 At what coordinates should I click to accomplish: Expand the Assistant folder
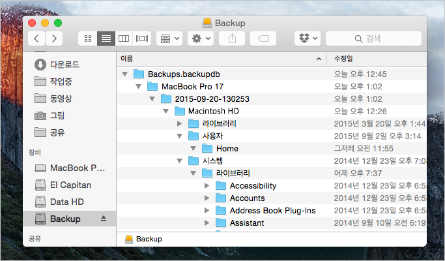tap(207, 223)
